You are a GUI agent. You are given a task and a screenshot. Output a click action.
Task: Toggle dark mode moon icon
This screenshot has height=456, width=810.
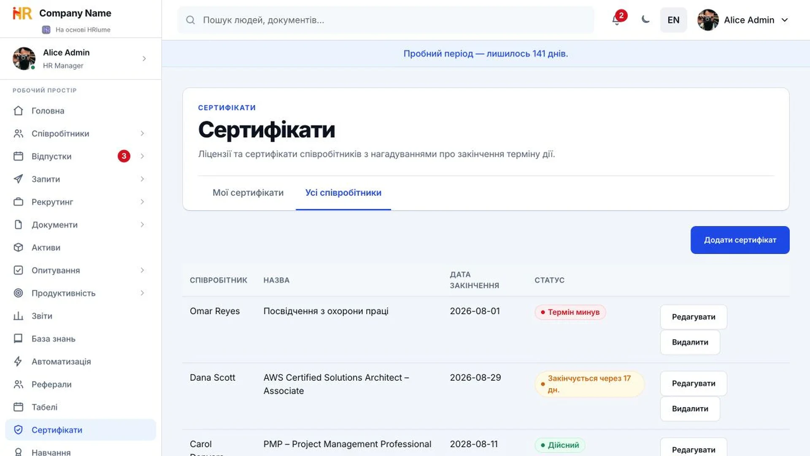[645, 19]
